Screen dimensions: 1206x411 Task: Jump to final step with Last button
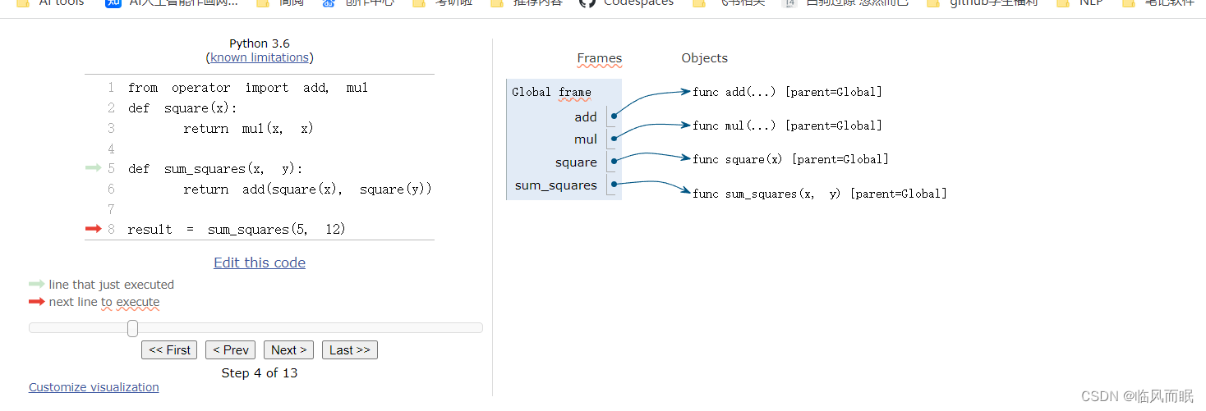pos(349,350)
